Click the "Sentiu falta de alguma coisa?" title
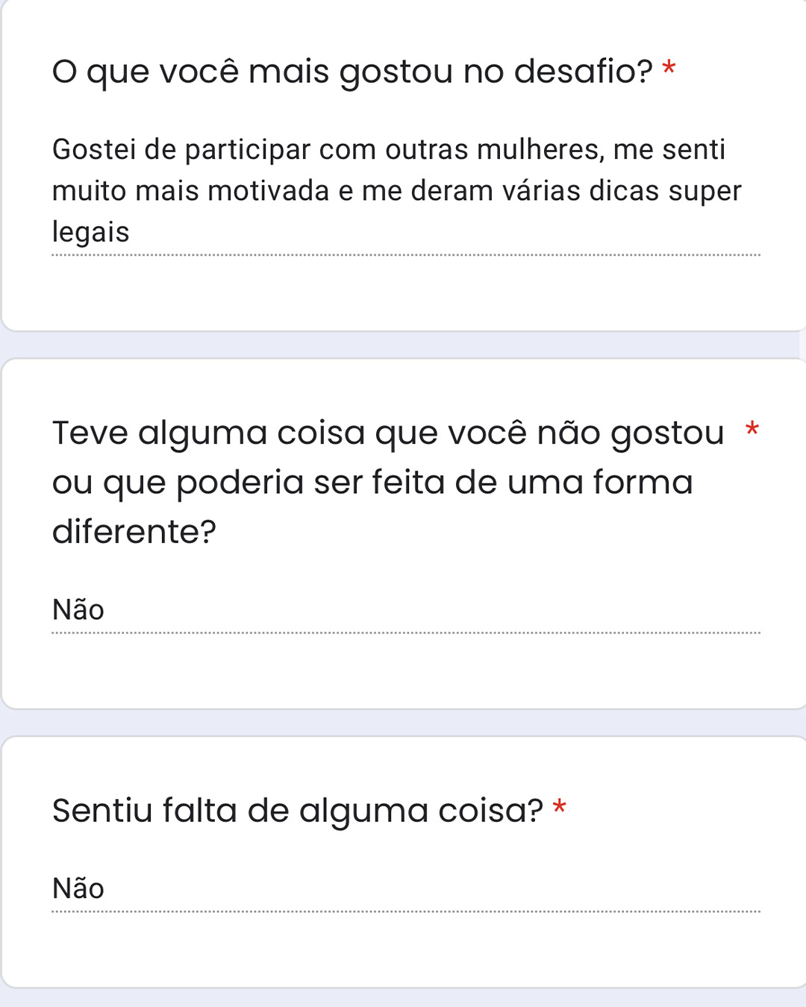 pos(298,810)
